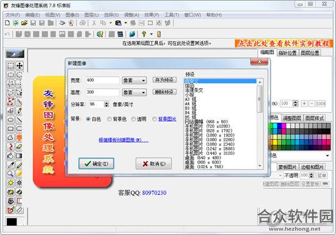Open the width unit 像素 dropdown
This screenshot has height=235, width=336.
pyautogui.click(x=134, y=80)
